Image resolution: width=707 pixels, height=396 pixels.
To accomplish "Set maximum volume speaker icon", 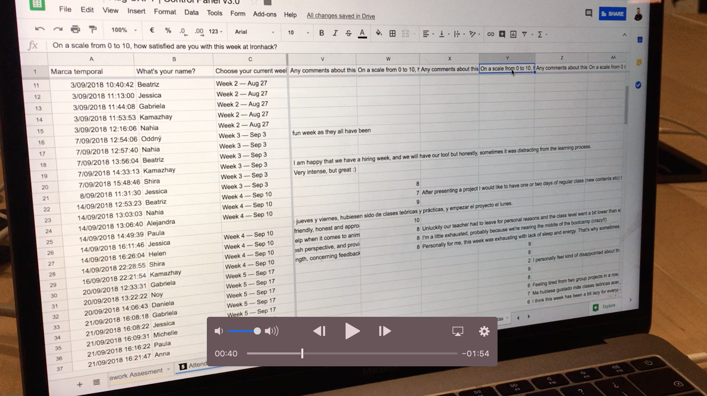I will tap(272, 331).
